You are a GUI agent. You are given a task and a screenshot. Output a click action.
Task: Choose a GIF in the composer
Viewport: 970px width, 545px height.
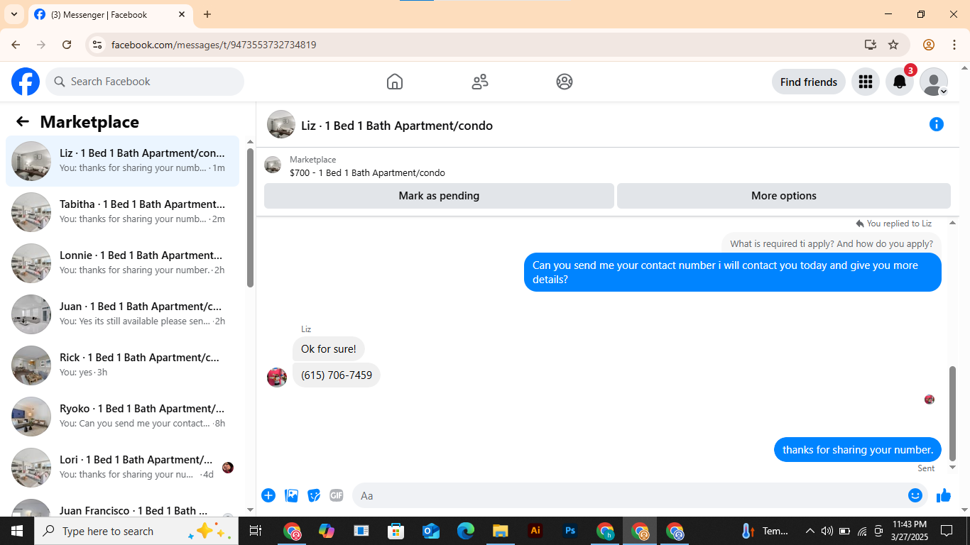tap(337, 495)
